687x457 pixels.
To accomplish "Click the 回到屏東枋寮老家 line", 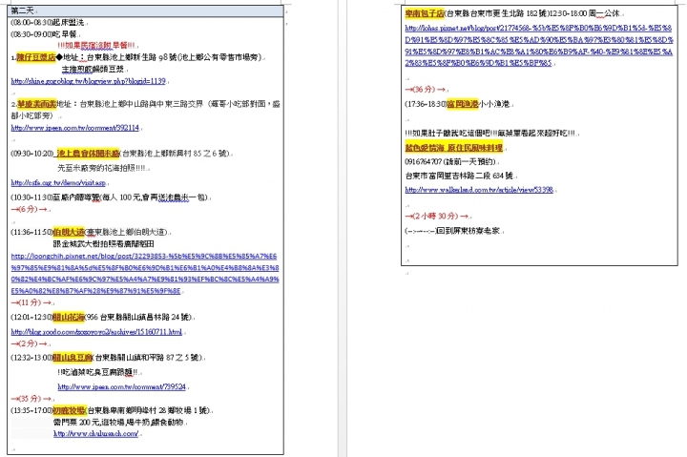I will click(452, 231).
